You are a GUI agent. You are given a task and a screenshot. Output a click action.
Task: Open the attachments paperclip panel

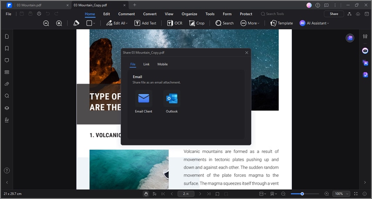point(7,84)
